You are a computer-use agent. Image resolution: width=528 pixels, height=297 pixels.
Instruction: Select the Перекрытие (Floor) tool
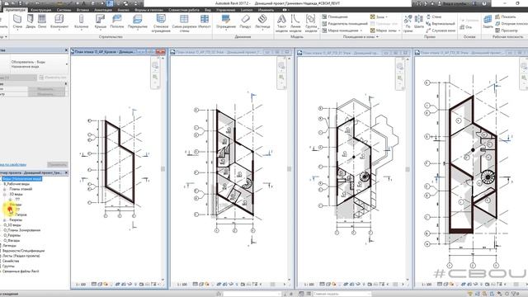pyautogui.click(x=138, y=21)
